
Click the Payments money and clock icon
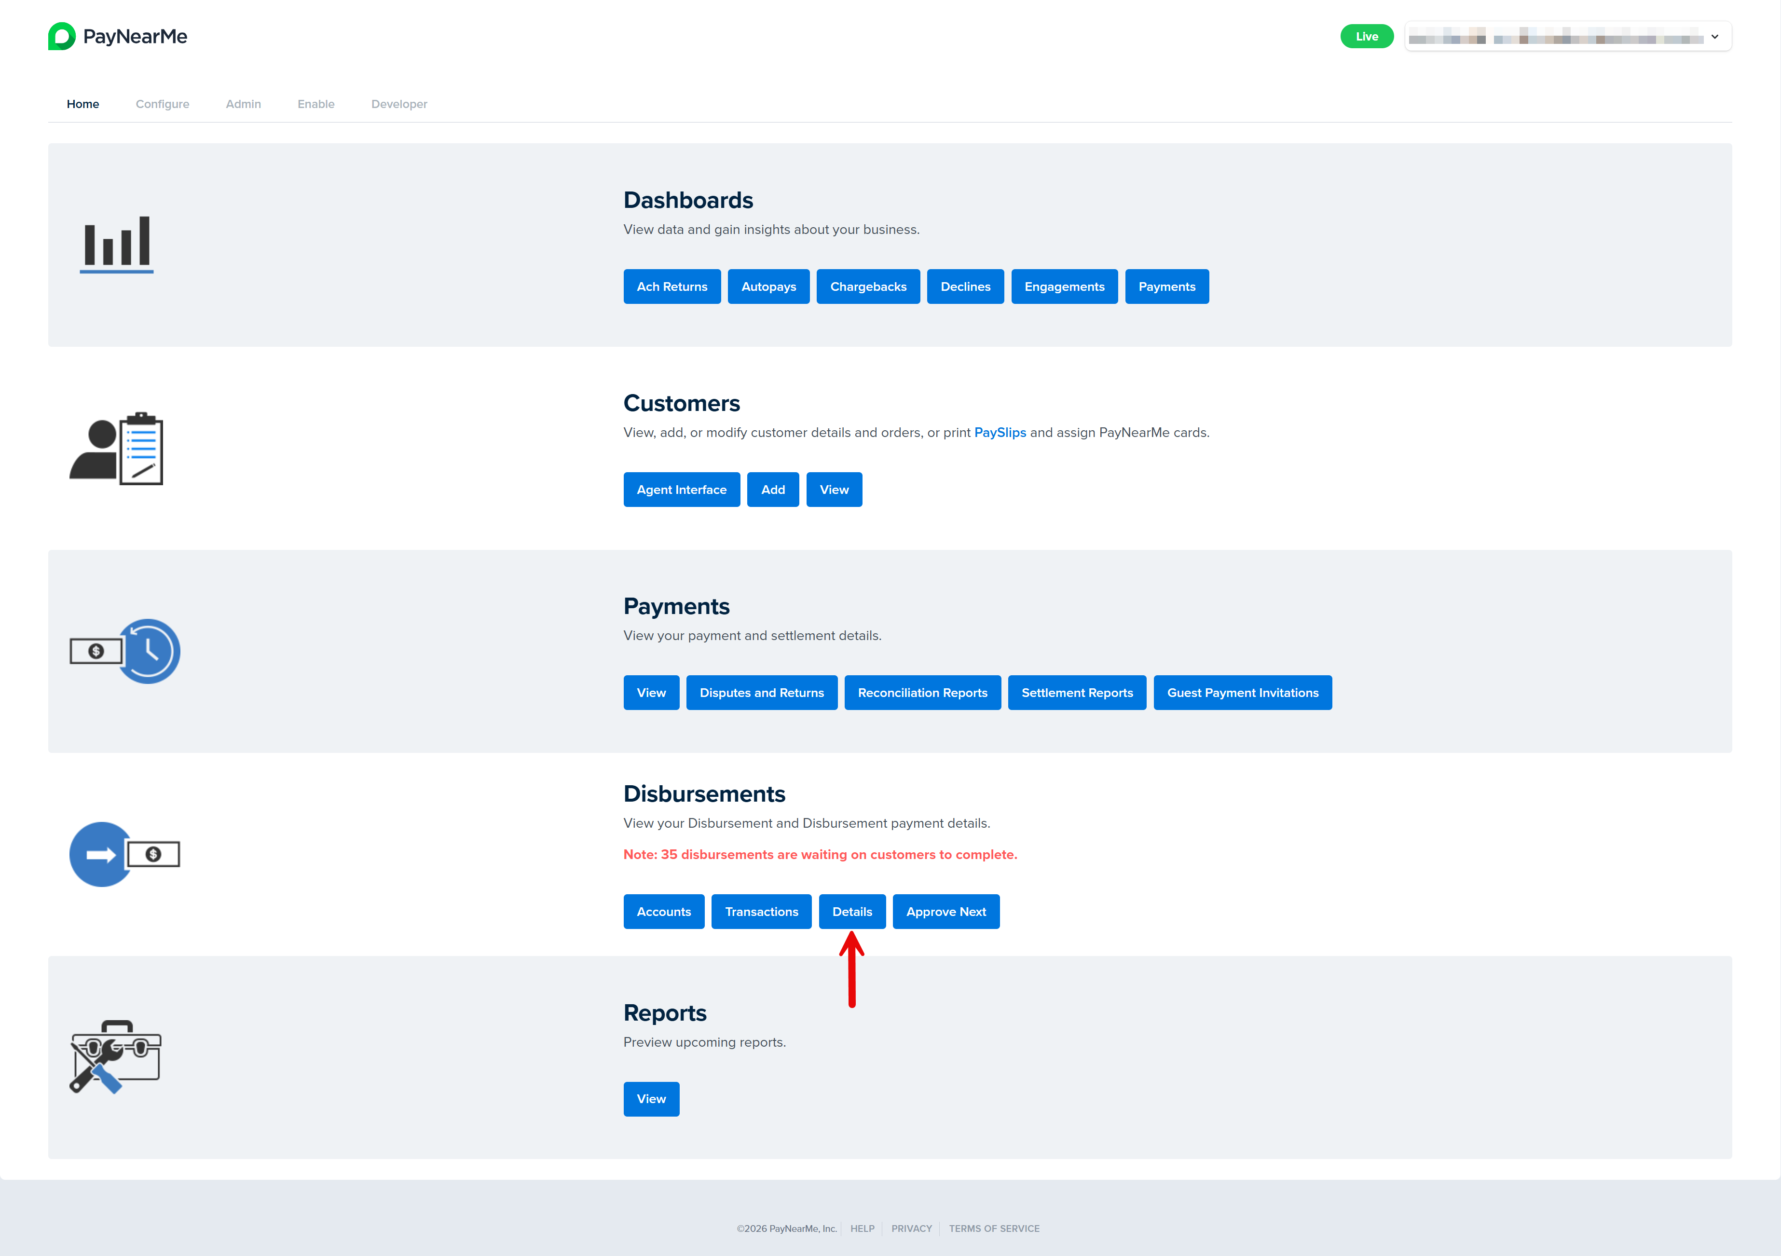click(x=125, y=651)
